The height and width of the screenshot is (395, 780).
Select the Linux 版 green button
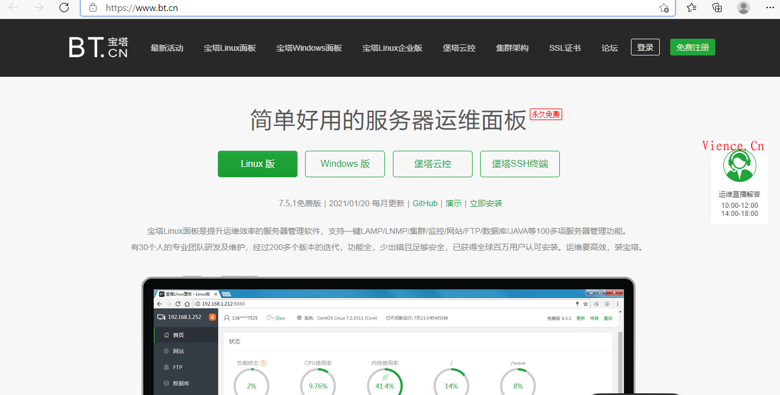click(x=258, y=164)
